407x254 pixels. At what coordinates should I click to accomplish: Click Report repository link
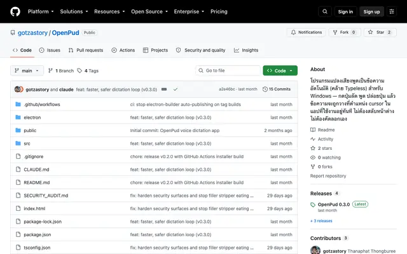pos(328,176)
